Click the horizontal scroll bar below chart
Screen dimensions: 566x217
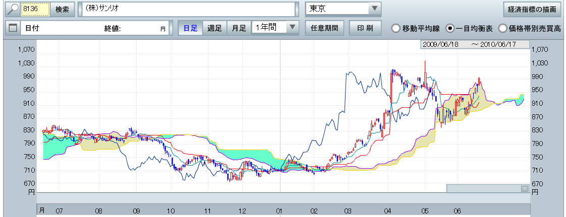483,189
